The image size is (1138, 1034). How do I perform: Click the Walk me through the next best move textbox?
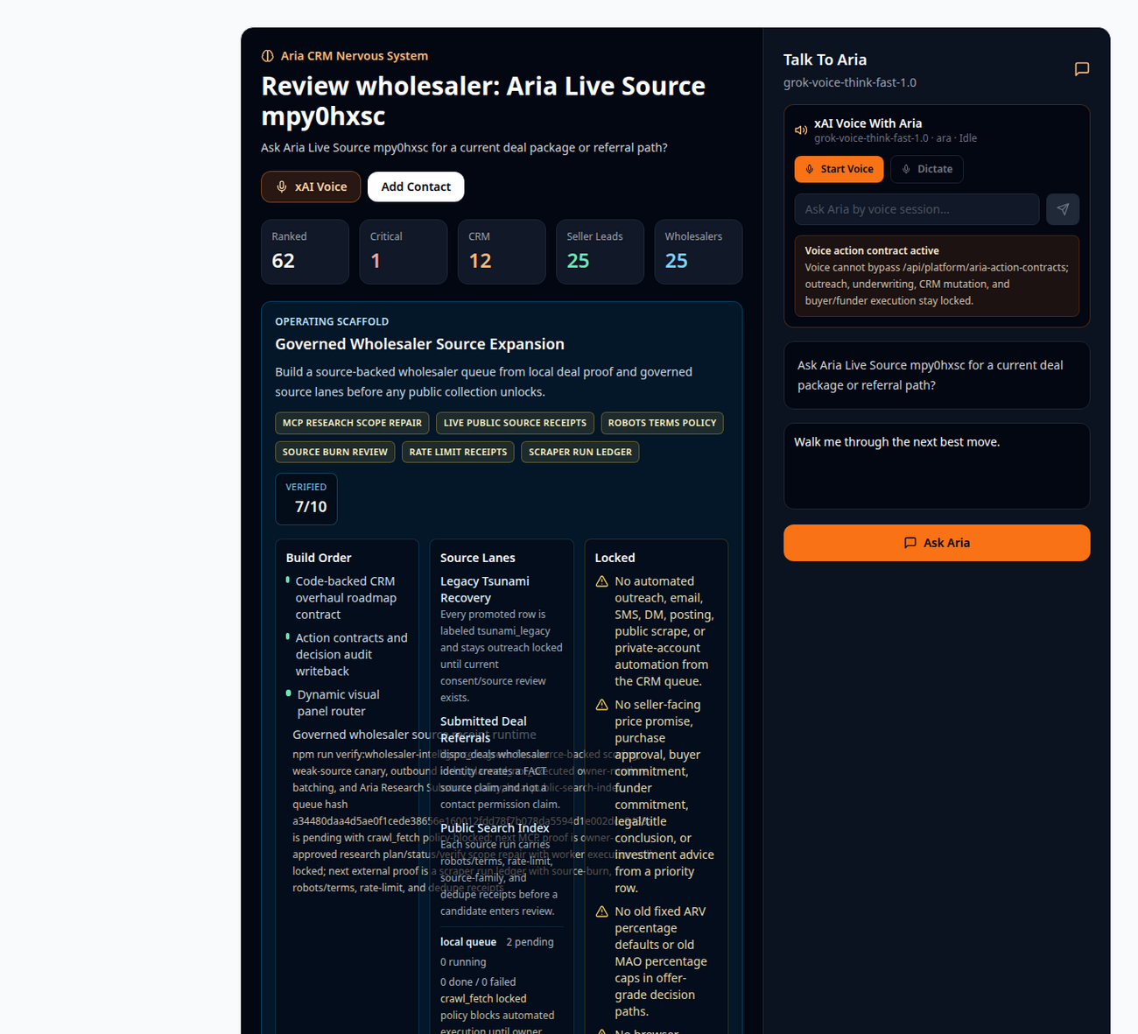coord(937,466)
